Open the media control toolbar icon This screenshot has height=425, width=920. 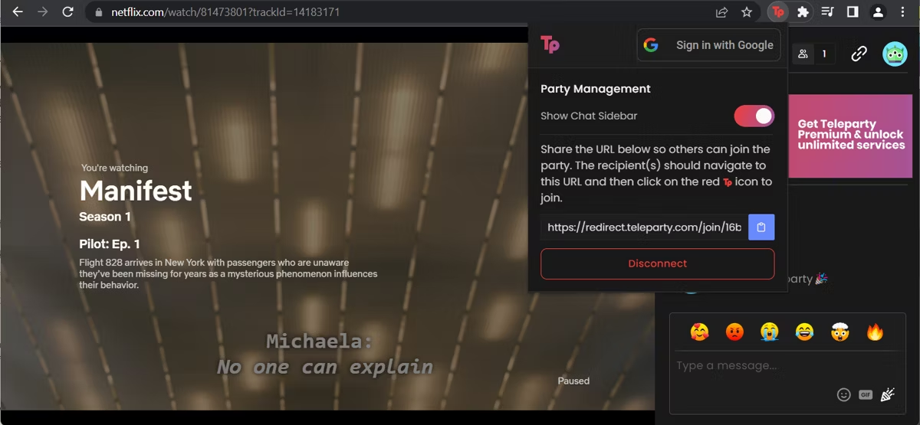click(827, 12)
